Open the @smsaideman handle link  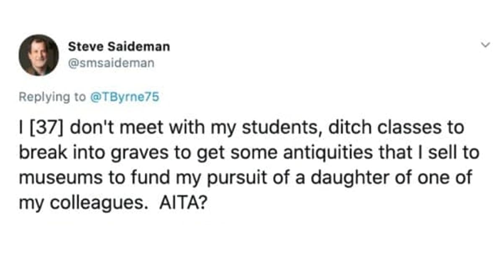[x=111, y=63]
